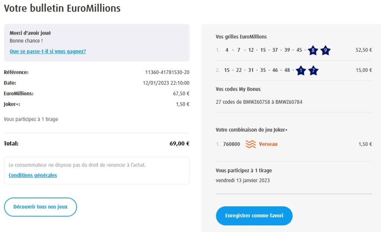Click the 'Merci d'avoir joué' message
This screenshot has height=232, width=381.
pos(30,33)
